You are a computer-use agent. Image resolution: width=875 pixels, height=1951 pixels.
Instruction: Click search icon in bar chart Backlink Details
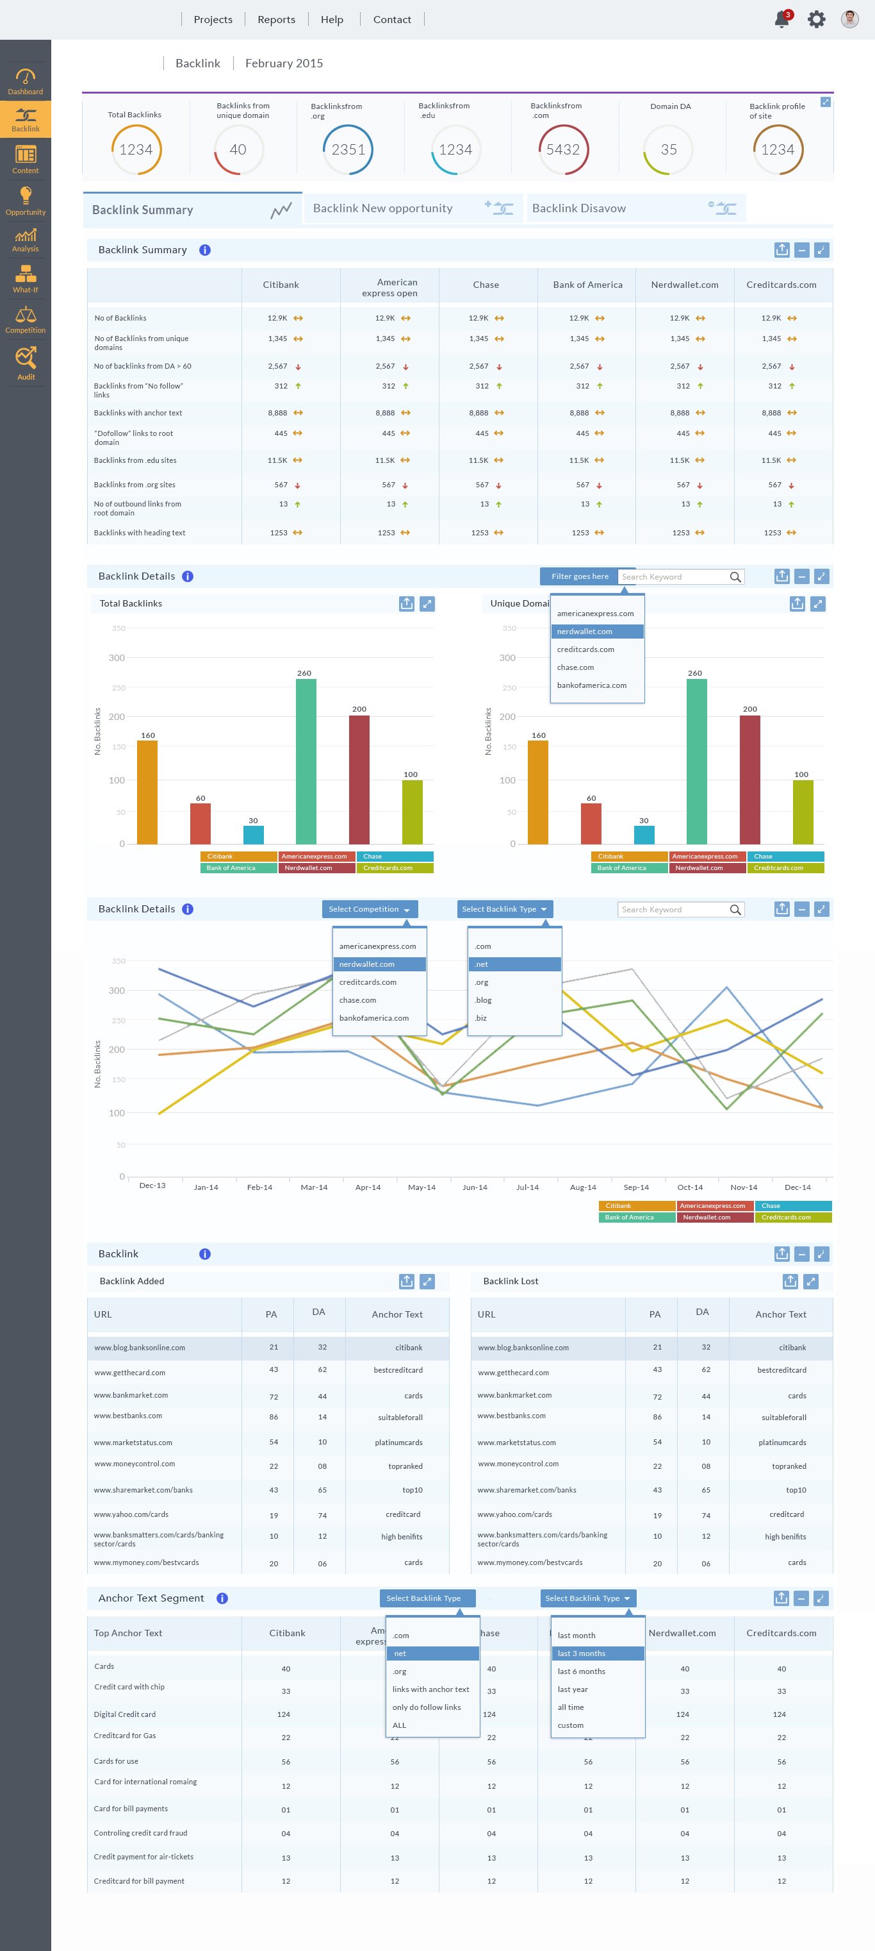[735, 577]
